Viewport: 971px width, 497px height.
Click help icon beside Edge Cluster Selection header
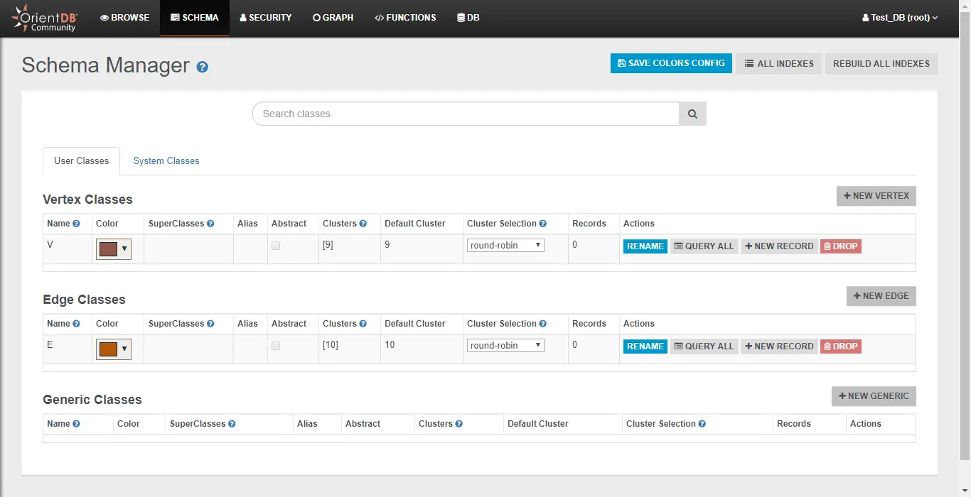coord(543,324)
